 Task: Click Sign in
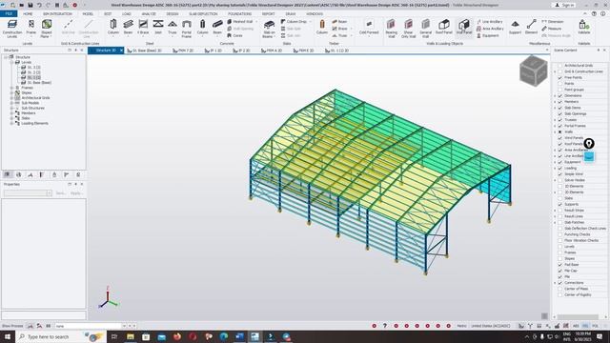[564, 5]
